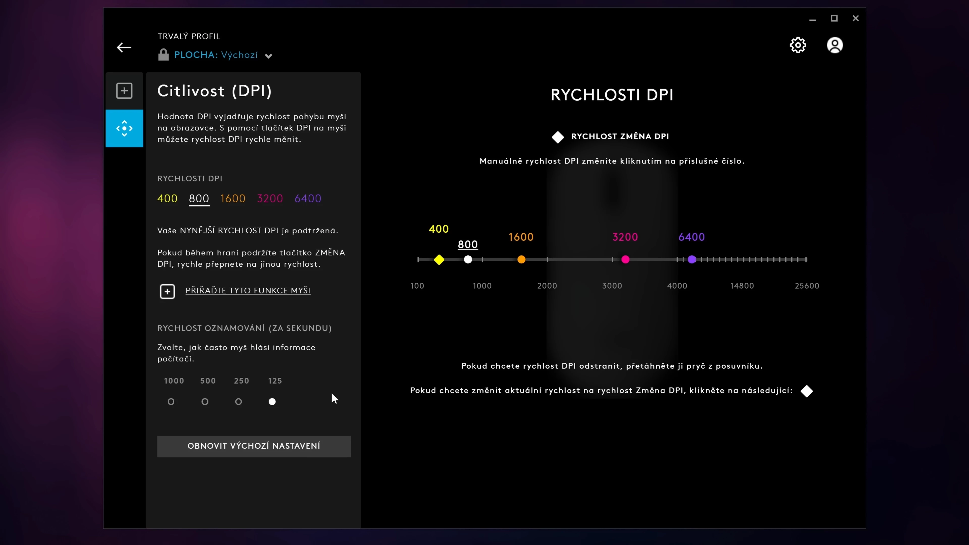Close the G HUB window
Image resolution: width=969 pixels, height=545 pixels.
[856, 18]
